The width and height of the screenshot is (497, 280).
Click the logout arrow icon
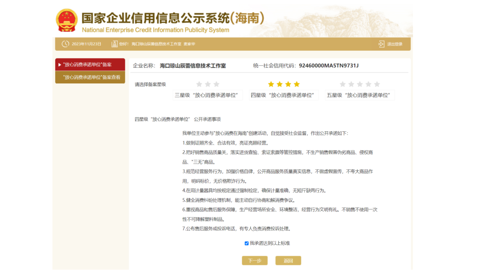[381, 44]
